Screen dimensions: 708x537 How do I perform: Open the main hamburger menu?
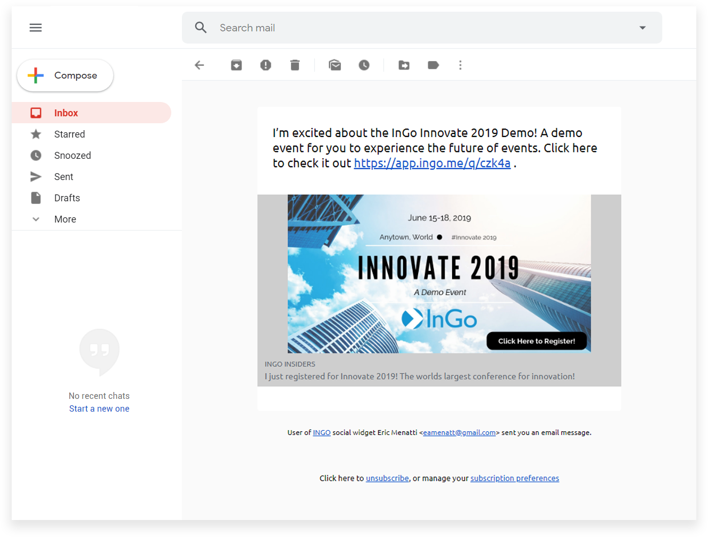36,28
